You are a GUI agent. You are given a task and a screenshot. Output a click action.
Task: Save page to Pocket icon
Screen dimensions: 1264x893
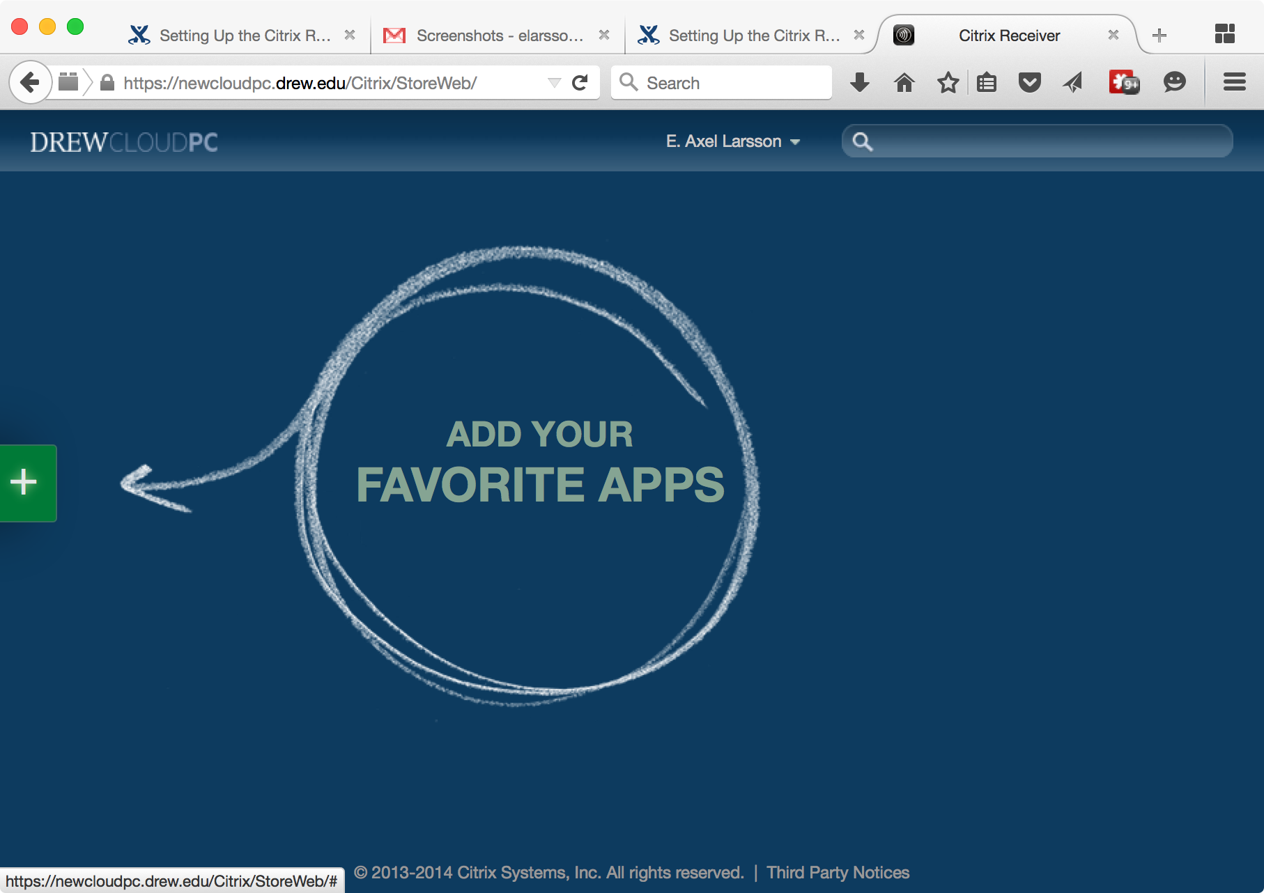(x=1030, y=83)
